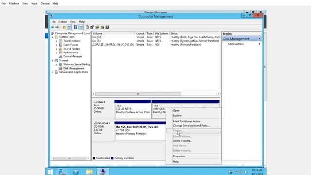The image size is (311, 175).
Task: Choose Shrink Volume from context menu
Action: tap(193, 141)
